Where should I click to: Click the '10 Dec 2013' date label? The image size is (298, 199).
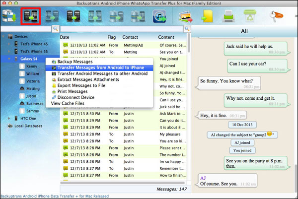click(242, 125)
